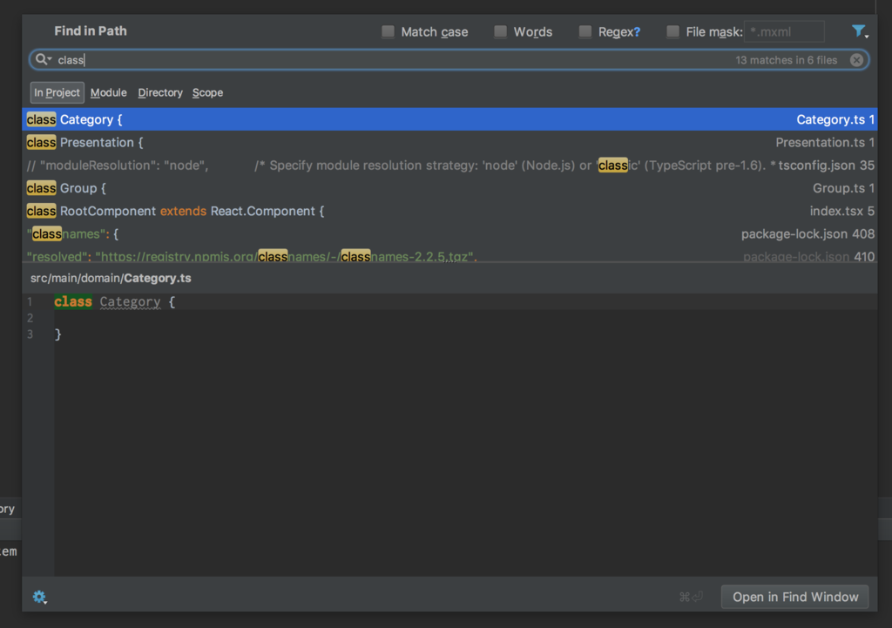Viewport: 892px width, 628px height.
Task: Enable the Match case checkbox
Action: pos(388,31)
